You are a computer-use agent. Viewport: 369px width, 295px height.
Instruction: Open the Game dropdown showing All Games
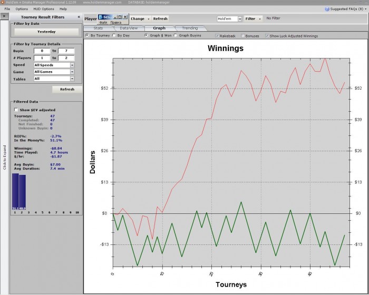click(72, 72)
